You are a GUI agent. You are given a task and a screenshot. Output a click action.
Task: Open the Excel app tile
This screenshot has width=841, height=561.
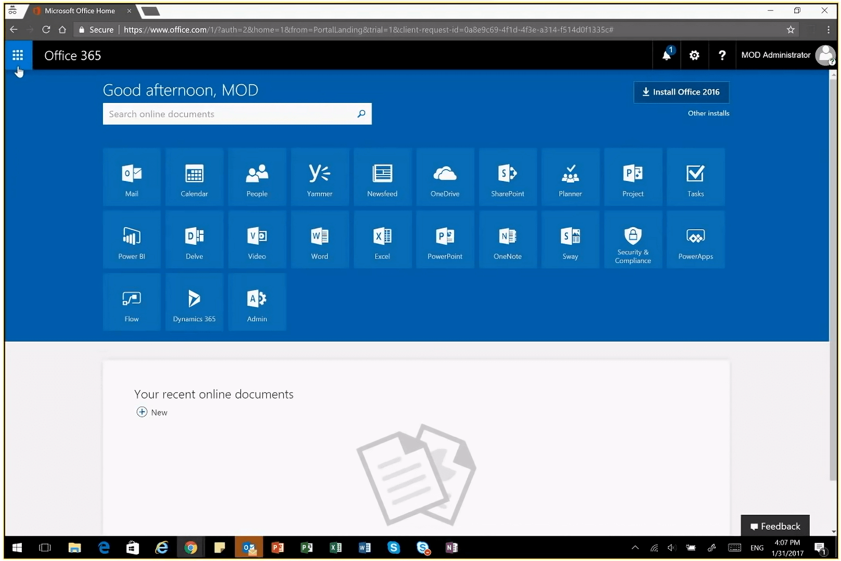382,240
